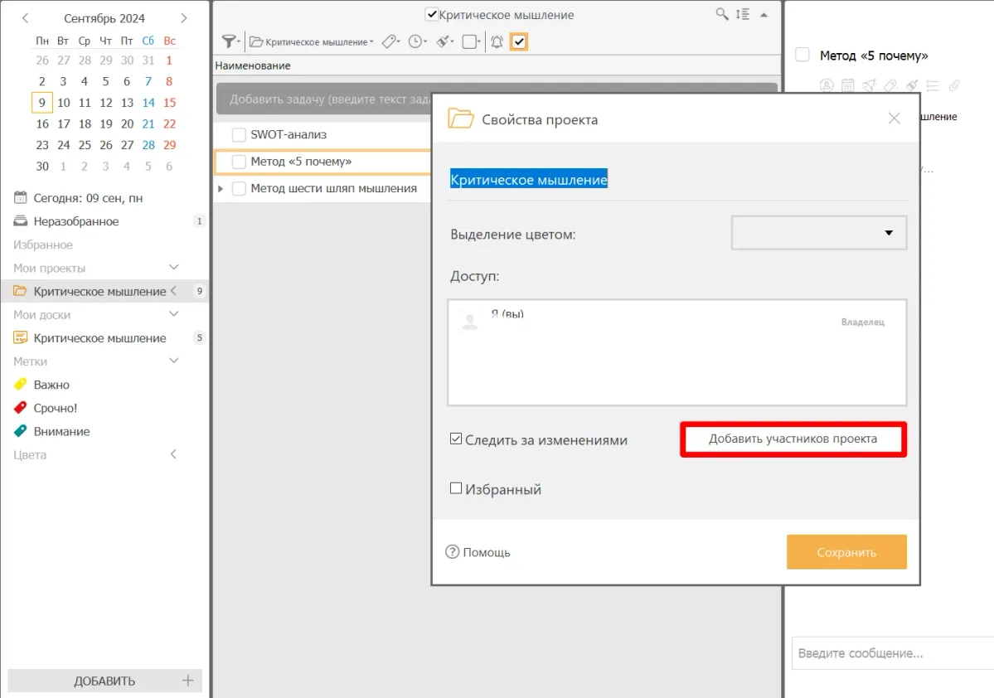Viewport: 994px width, 698px height.
Task: Click the assignee person icon in task details
Action: coord(826,85)
